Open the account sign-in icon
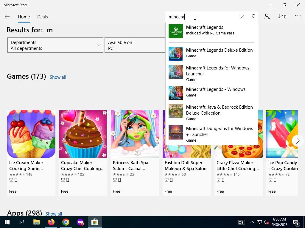Viewport: 305px width, 228px height. point(267,17)
